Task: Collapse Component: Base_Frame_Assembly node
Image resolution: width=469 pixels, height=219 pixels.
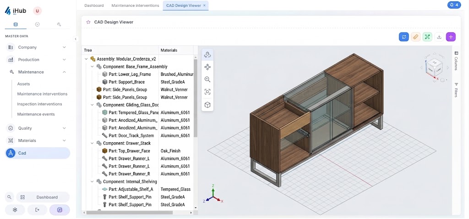Action: 93,67
